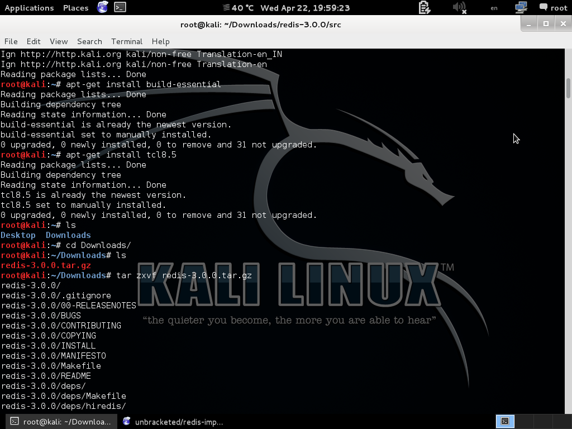572x429 pixels.
Task: Open the Applications menu
Action: 29,8
